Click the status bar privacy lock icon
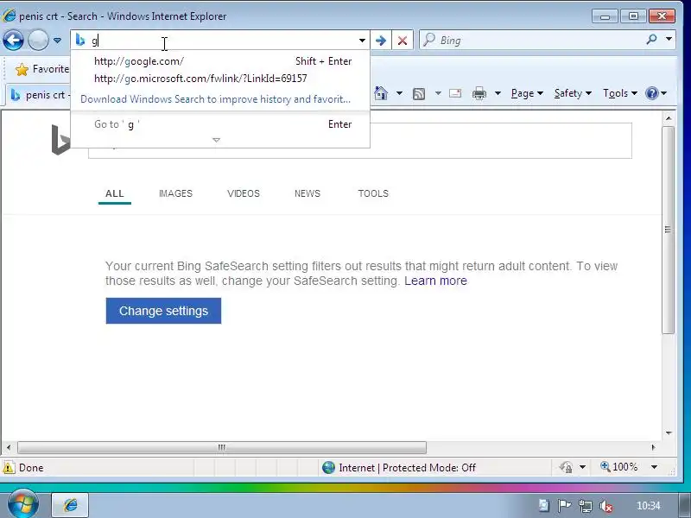Viewport: 691px width, 518px height. coord(567,467)
